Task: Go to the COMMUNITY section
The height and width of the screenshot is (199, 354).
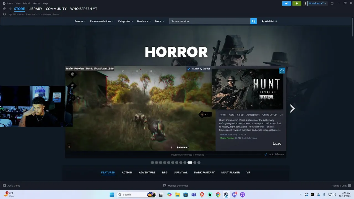Action: 56,9
